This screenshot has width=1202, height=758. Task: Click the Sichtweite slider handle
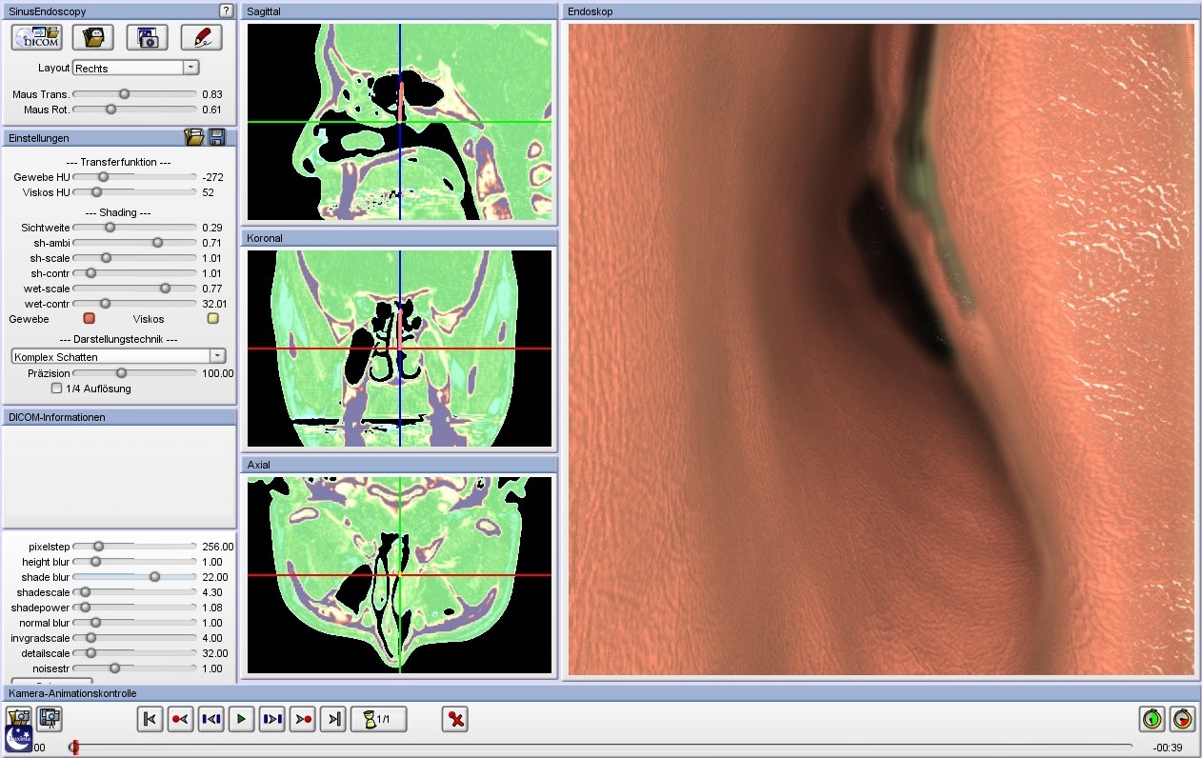[110, 228]
